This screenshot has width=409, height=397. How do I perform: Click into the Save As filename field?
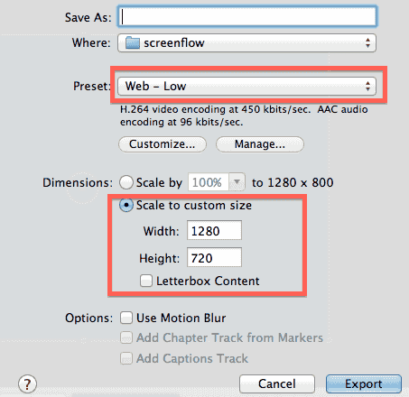pos(247,16)
